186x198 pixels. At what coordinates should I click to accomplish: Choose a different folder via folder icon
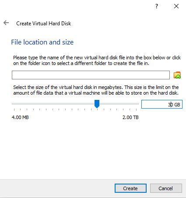pyautogui.click(x=177, y=75)
